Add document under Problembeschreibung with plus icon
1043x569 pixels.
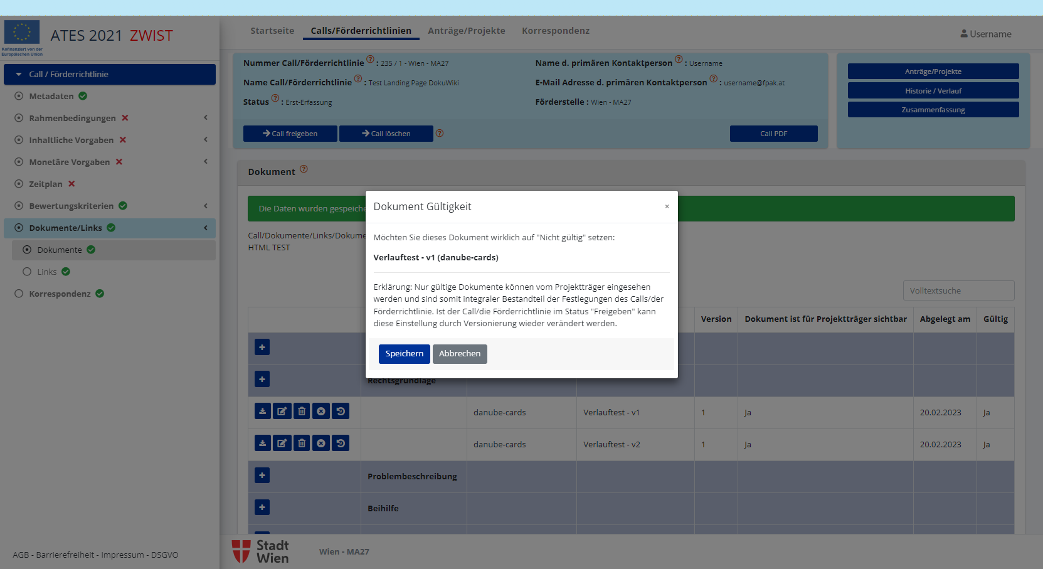[262, 476]
